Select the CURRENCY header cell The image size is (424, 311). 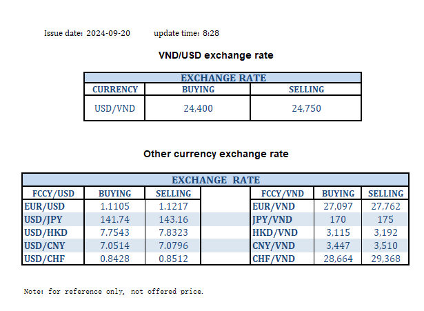115,90
